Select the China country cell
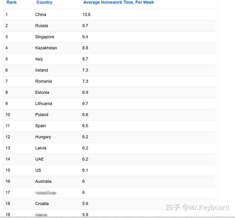235x218 pixels. coord(41,15)
